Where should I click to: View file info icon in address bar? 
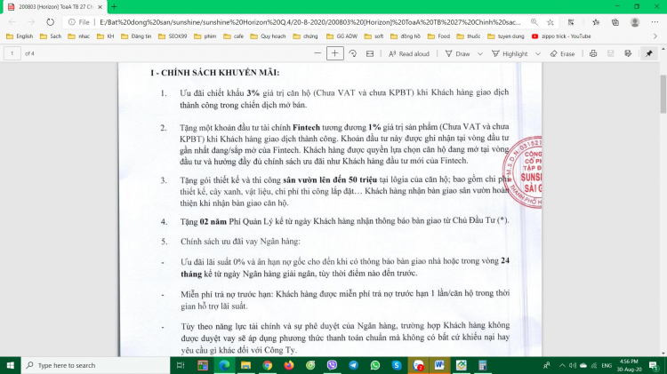click(72, 22)
